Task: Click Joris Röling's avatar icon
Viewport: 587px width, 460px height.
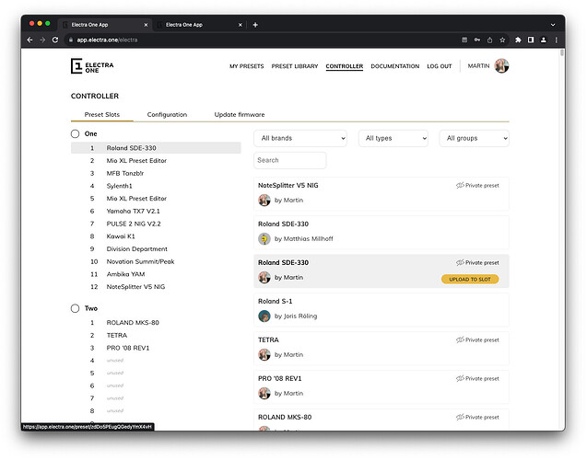Action: [264, 316]
